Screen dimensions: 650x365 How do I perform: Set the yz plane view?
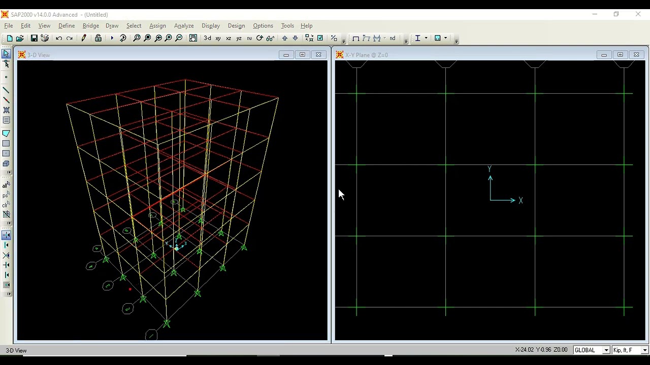(239, 38)
